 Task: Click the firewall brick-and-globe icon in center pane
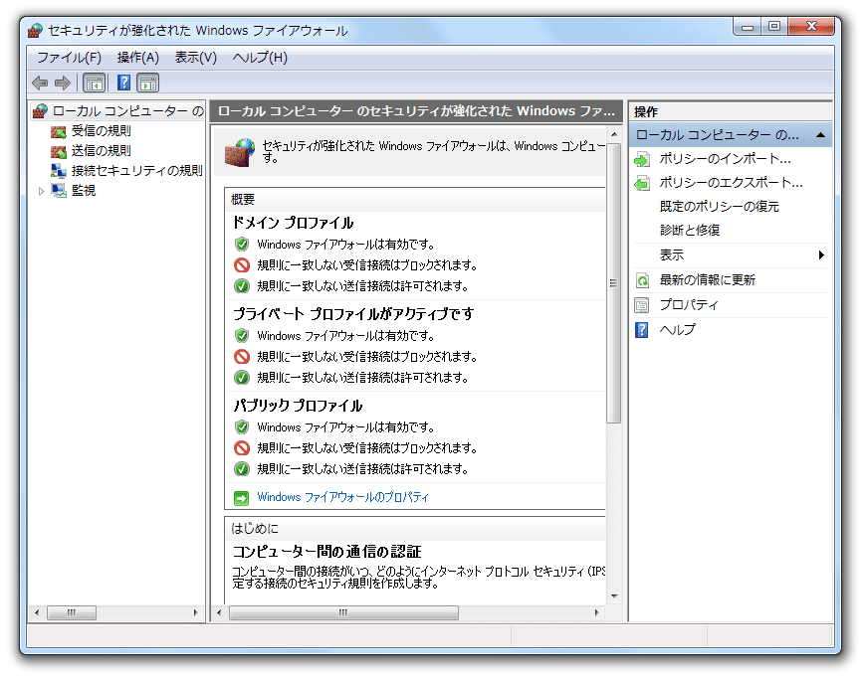240,152
